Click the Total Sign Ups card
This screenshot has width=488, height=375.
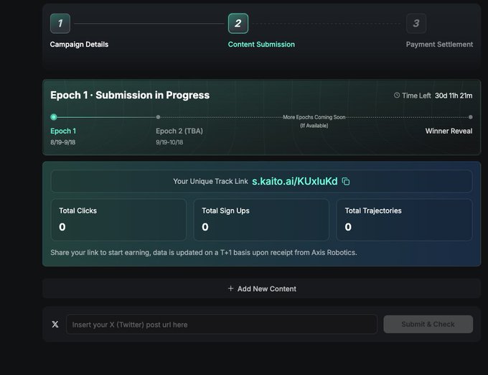tap(261, 220)
